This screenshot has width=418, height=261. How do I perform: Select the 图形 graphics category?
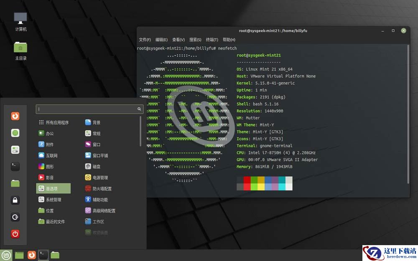[46, 167]
